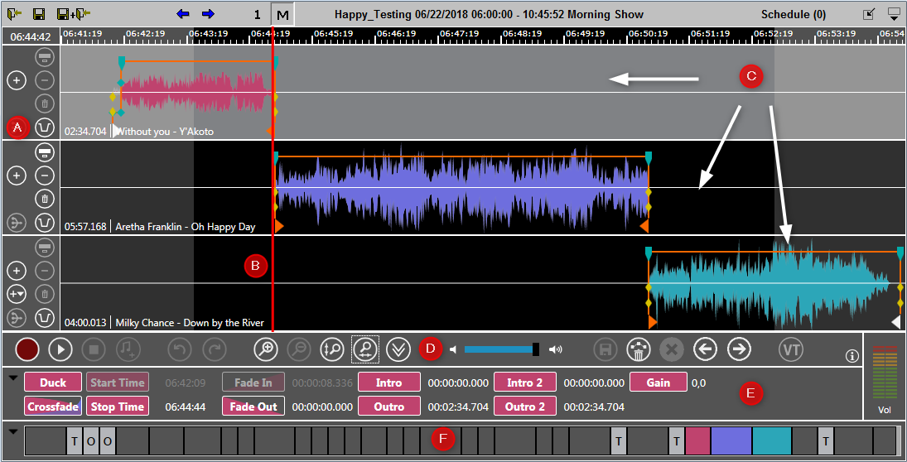The height and width of the screenshot is (462, 907).
Task: Toggle the Duck button
Action: click(53, 383)
